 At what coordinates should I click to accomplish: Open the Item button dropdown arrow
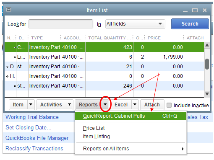[31, 104]
